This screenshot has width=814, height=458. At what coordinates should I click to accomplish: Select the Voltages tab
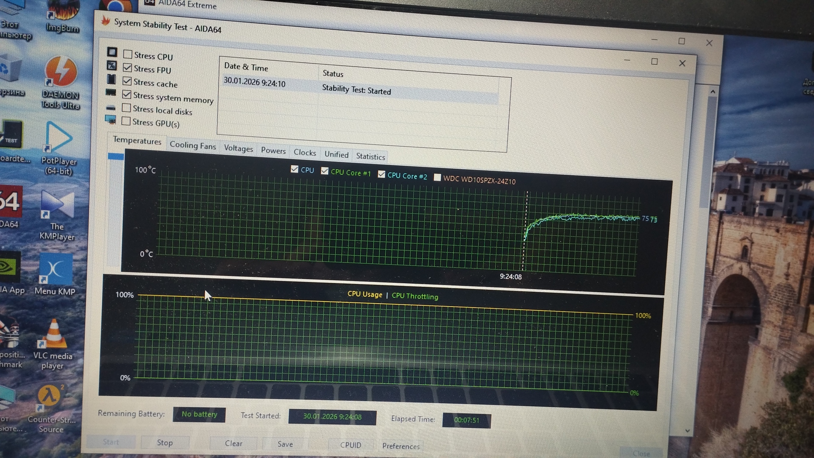click(238, 148)
